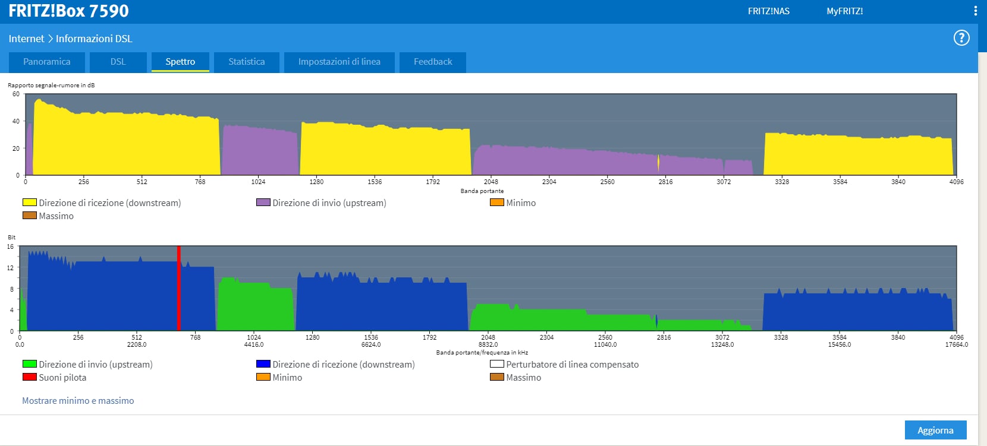The width and height of the screenshot is (987, 446).
Task: Click the green upstream legend swatch
Action: (30, 364)
